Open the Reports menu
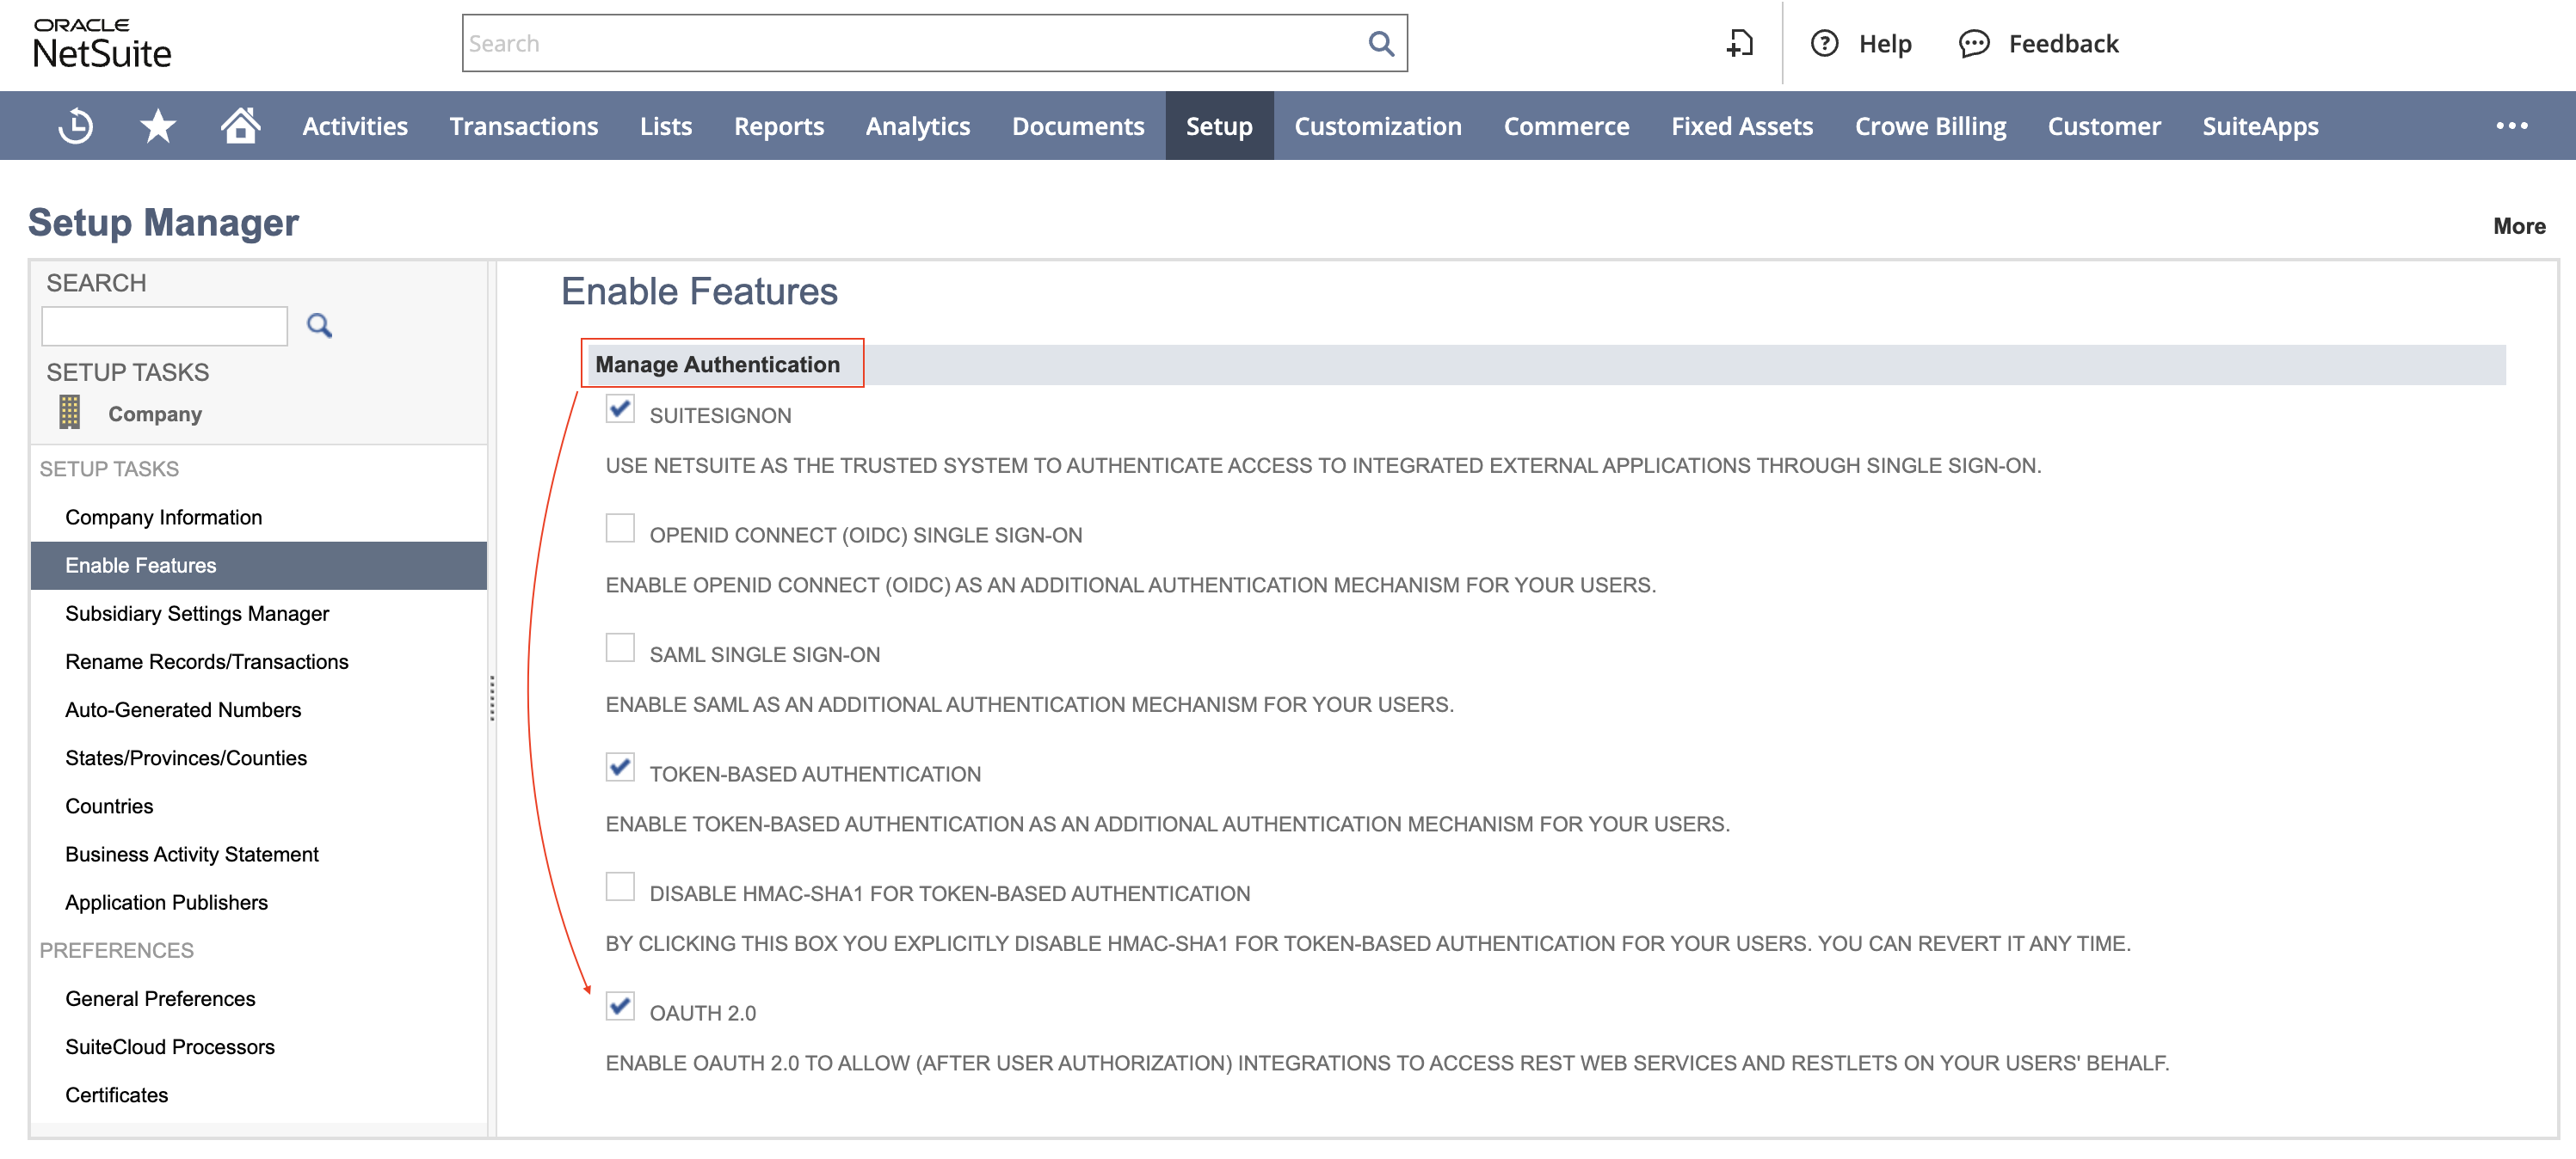 point(779,126)
